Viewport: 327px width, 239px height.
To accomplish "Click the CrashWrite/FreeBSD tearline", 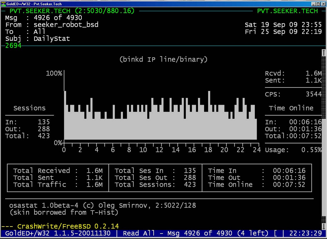I will (64, 226).
